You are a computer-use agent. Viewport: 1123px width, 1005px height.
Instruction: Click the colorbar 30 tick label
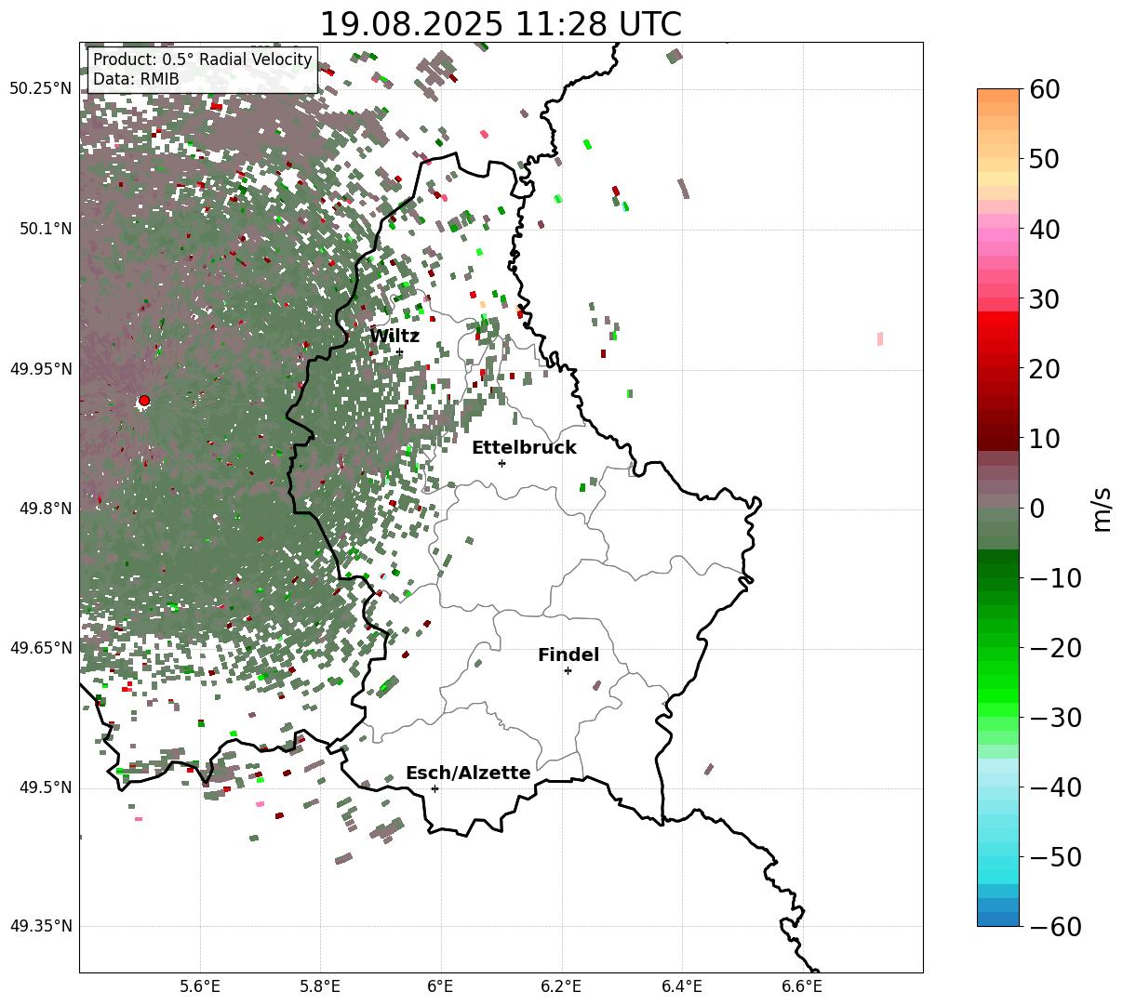1043,298
